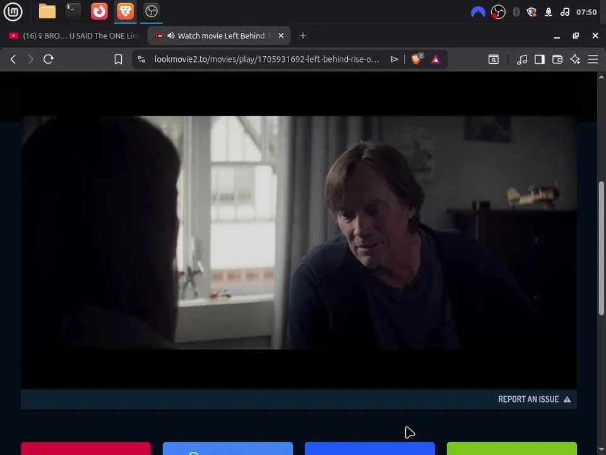This screenshot has width=606, height=455.
Task: Open the Files folder launcher in panel
Action: click(47, 11)
